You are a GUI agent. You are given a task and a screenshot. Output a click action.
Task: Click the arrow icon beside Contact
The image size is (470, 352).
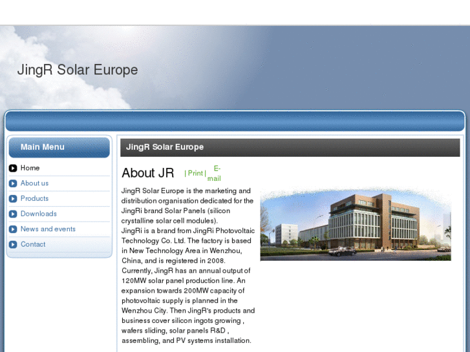[13, 244]
